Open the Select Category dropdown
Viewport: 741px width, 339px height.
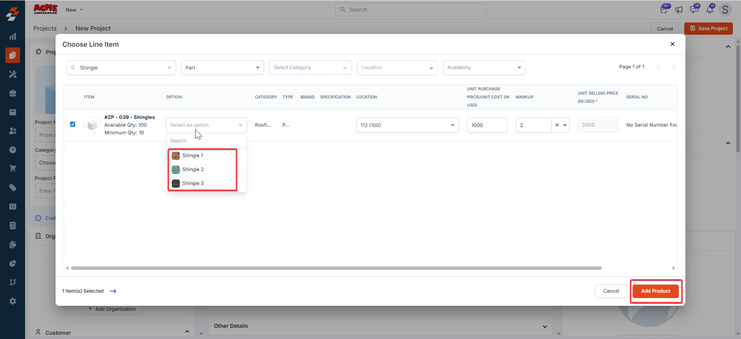(311, 68)
